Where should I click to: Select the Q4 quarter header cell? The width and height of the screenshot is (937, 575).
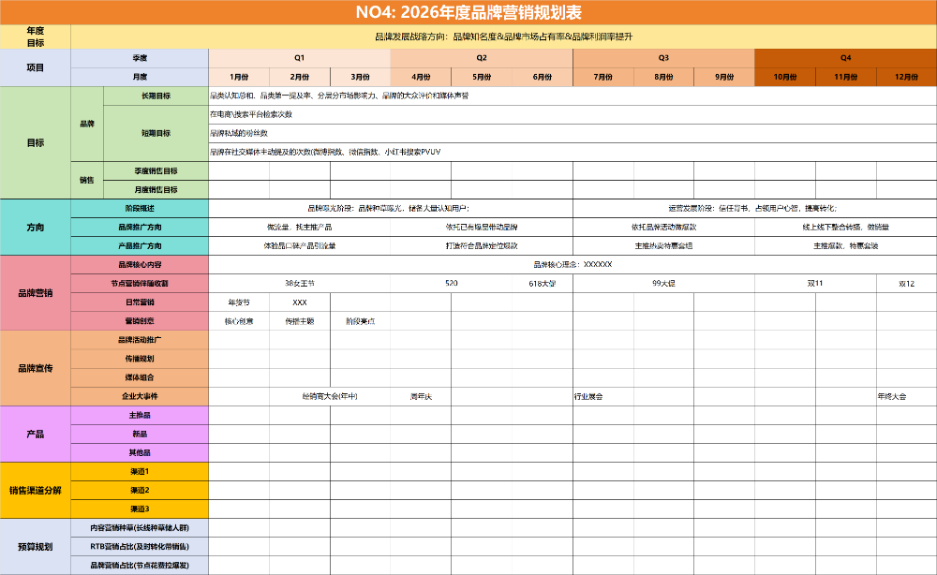click(845, 58)
